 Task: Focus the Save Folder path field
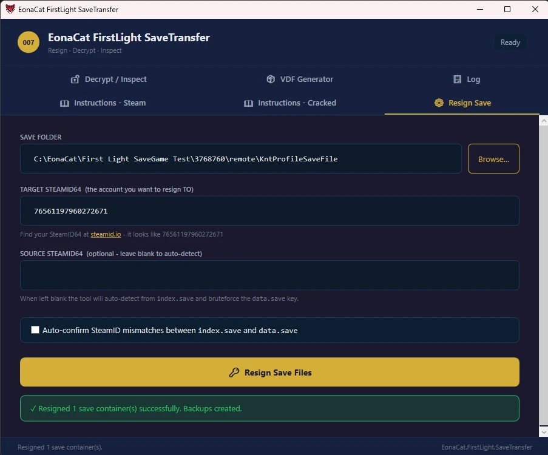(241, 159)
